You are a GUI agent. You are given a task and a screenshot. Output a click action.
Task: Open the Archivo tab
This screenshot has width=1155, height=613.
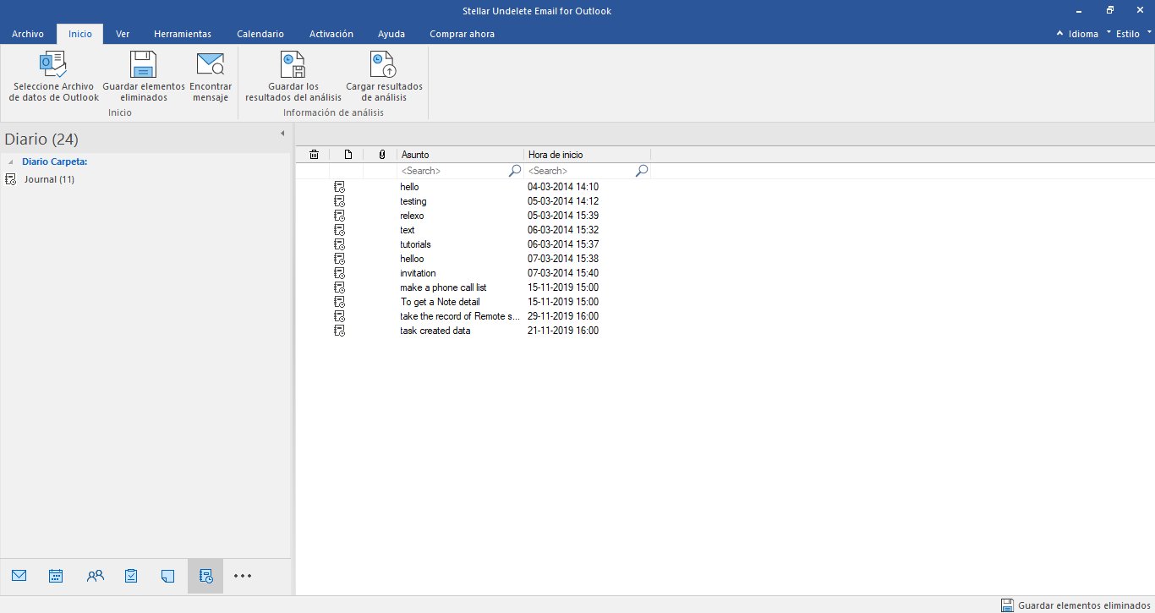[28, 34]
